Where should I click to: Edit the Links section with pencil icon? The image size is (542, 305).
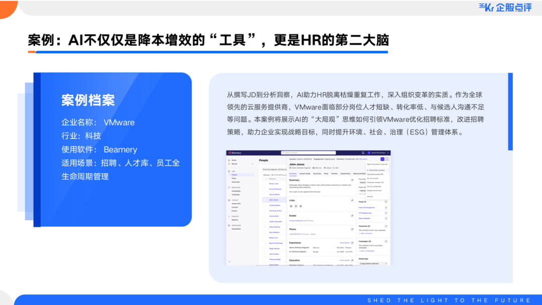click(x=352, y=200)
